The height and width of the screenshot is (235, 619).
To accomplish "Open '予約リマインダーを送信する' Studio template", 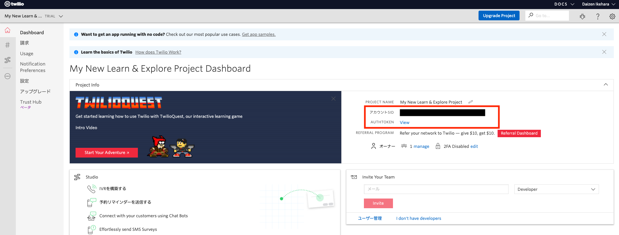I will tap(125, 202).
